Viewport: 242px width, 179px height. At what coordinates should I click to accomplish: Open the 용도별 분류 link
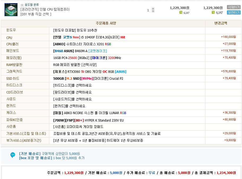[x=32, y=5]
